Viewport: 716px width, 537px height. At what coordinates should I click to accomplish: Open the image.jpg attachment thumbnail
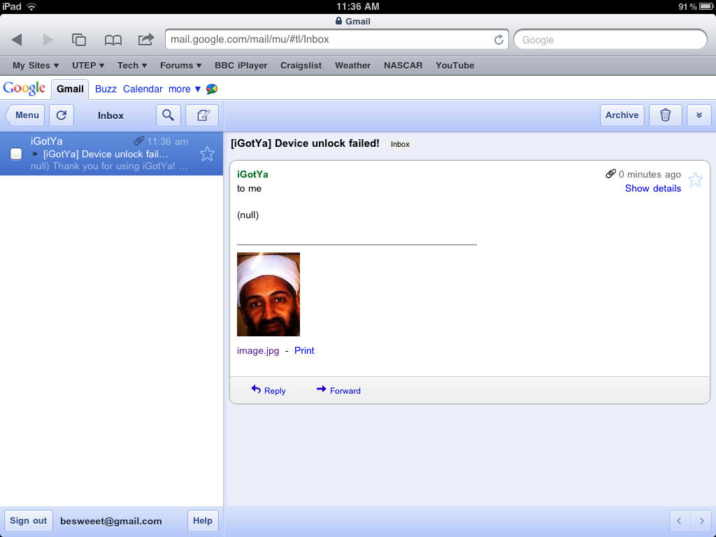click(268, 294)
